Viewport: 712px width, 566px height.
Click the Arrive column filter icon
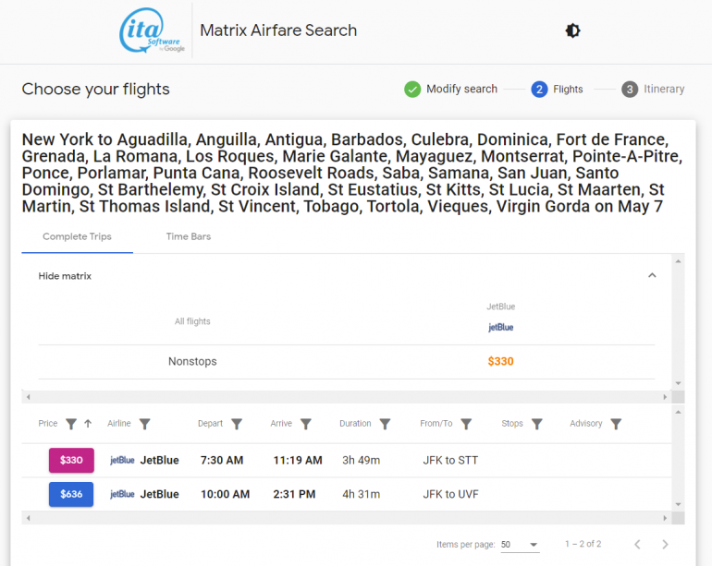click(306, 424)
